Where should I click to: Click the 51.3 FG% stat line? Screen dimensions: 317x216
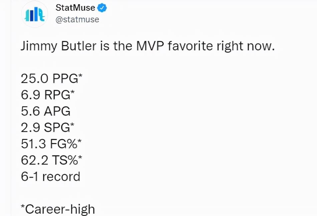tap(51, 144)
